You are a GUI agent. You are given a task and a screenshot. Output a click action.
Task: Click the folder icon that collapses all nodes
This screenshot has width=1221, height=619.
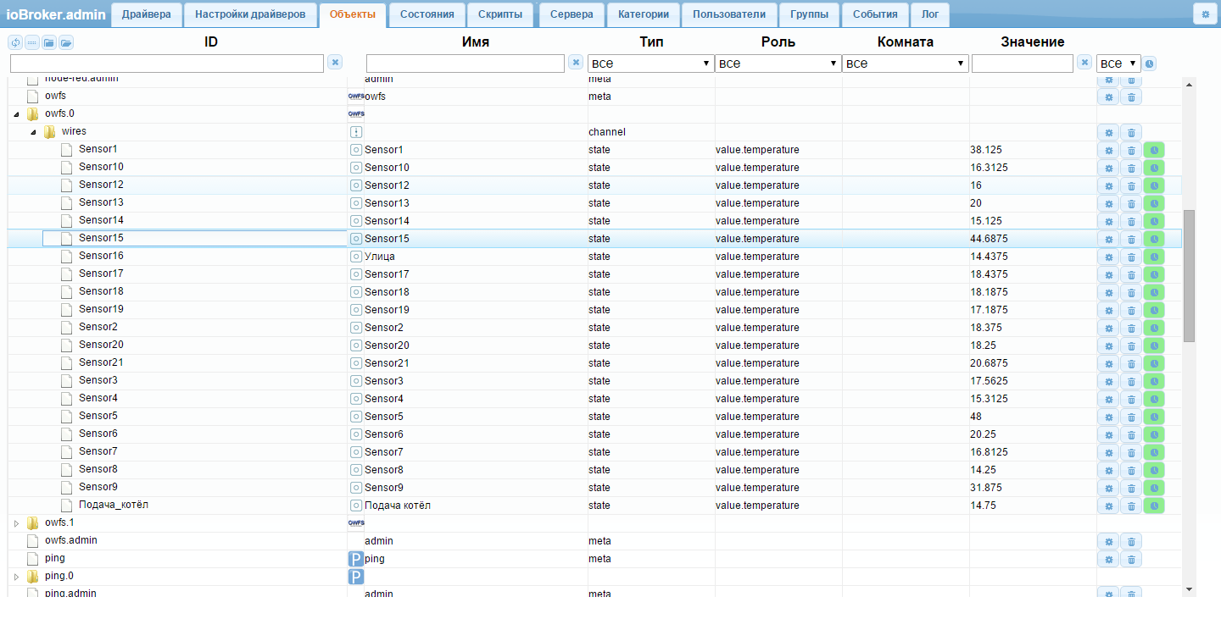49,42
